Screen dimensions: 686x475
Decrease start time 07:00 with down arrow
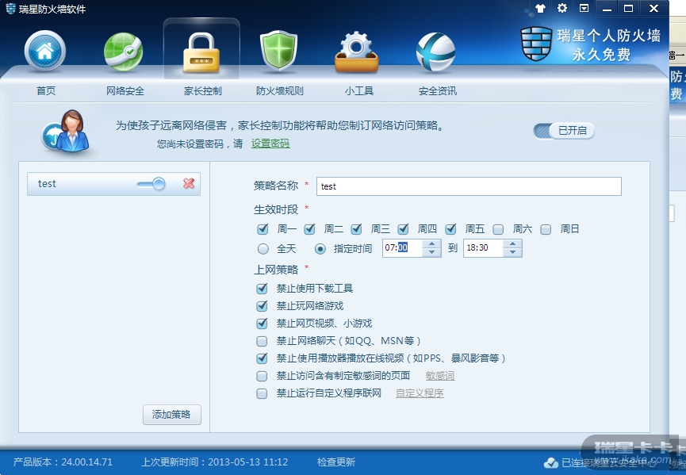click(x=431, y=252)
